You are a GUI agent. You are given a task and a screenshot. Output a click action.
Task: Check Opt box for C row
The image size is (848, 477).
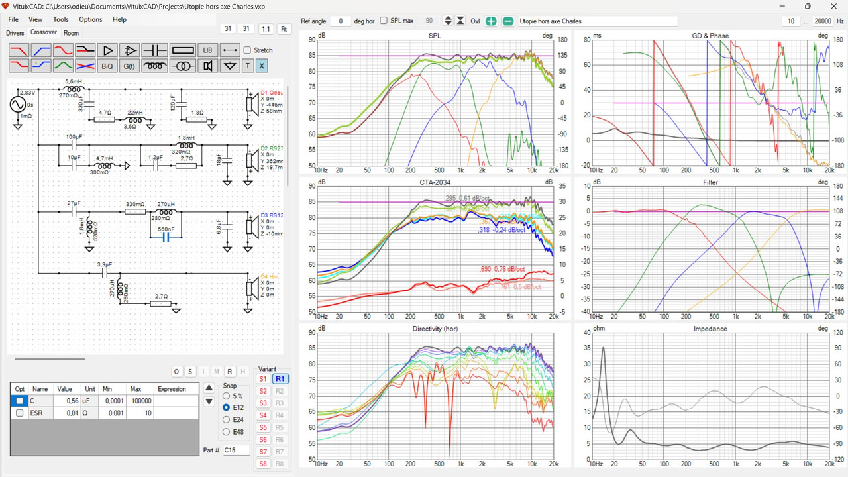pyautogui.click(x=19, y=401)
